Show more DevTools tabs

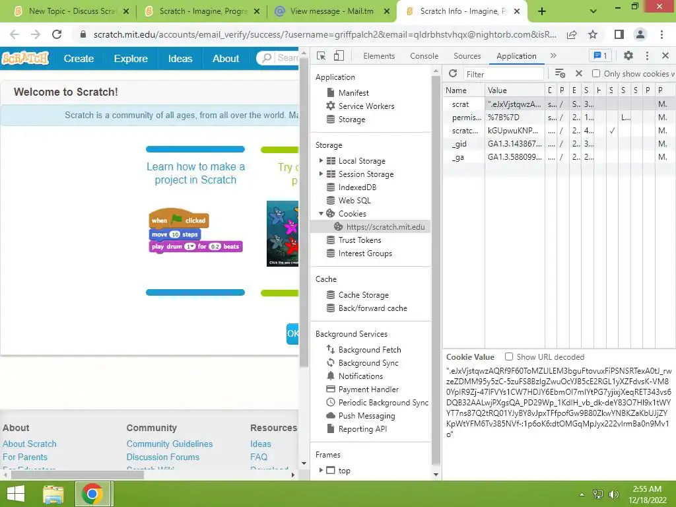pos(554,55)
